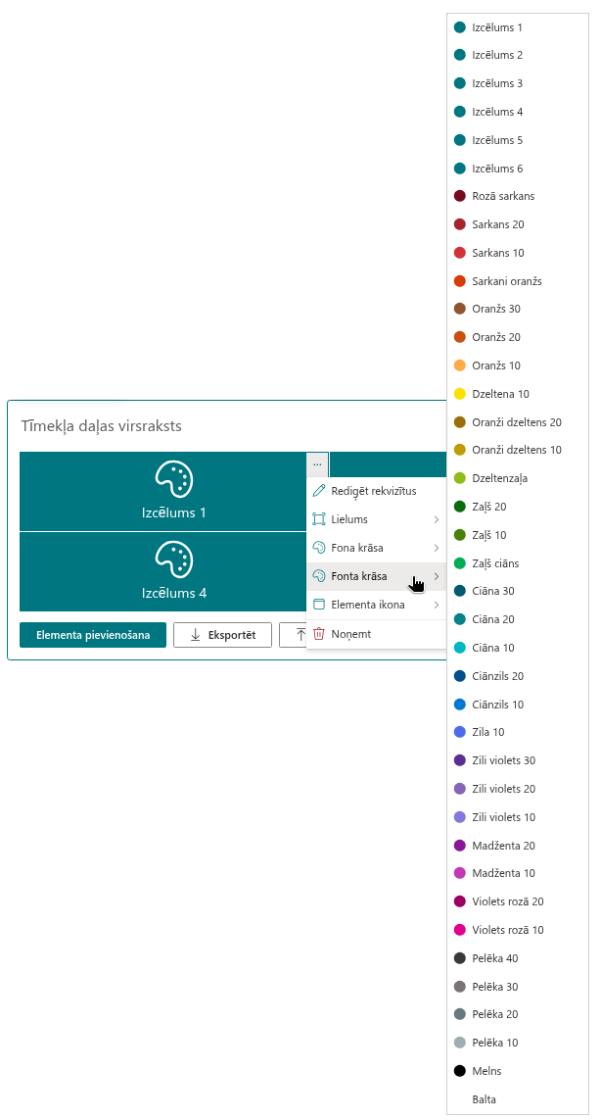Click the Izcēlums 1 tile label

pos(174,512)
